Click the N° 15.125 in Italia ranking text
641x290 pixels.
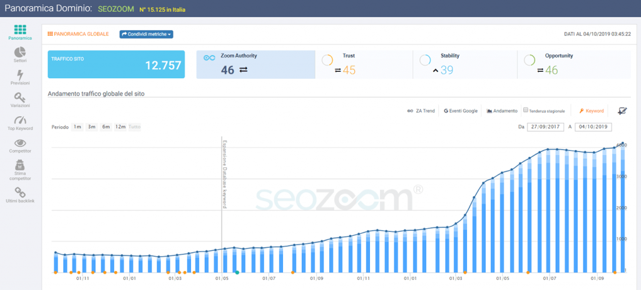coord(163,9)
